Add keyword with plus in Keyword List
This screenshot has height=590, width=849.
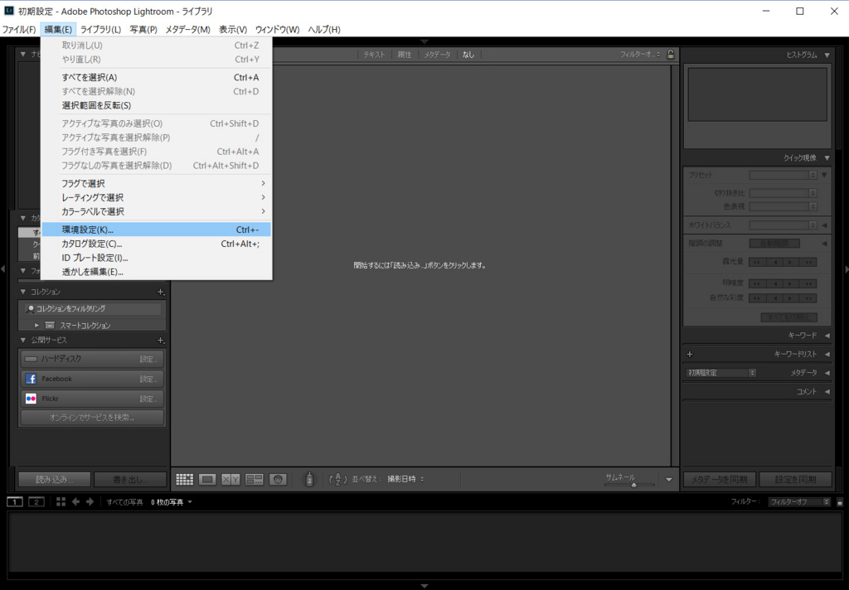click(x=689, y=354)
